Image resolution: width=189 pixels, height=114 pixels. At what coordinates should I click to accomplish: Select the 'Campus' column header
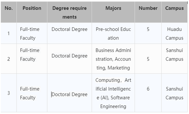tap(174, 12)
